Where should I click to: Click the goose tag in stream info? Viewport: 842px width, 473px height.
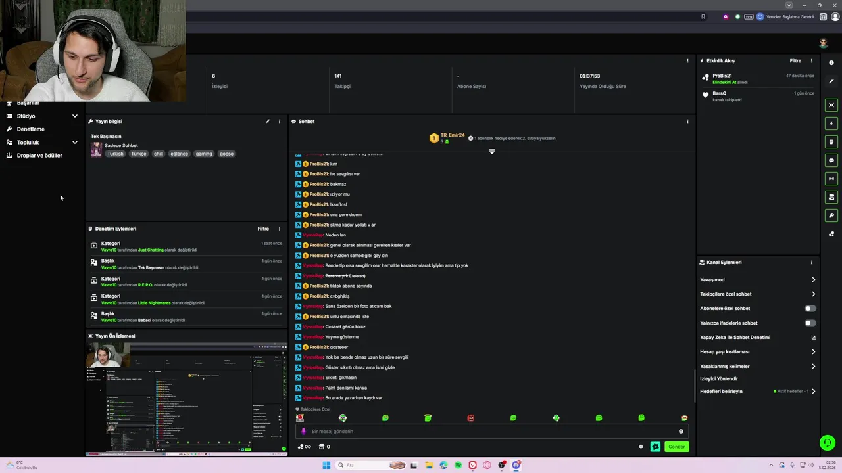click(226, 154)
